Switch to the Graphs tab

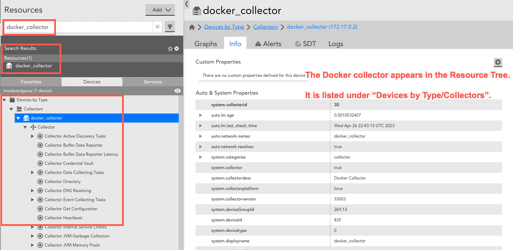coord(206,44)
